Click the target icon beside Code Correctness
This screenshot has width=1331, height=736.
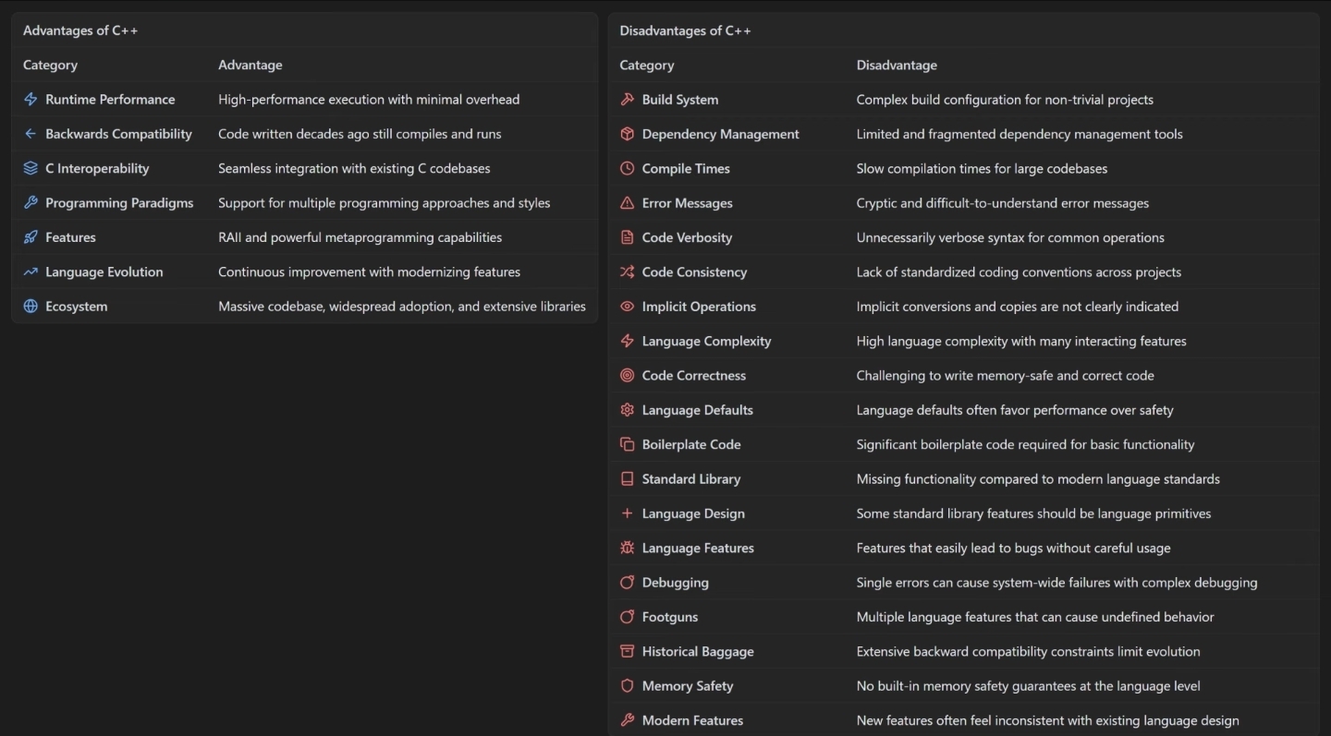pos(628,376)
